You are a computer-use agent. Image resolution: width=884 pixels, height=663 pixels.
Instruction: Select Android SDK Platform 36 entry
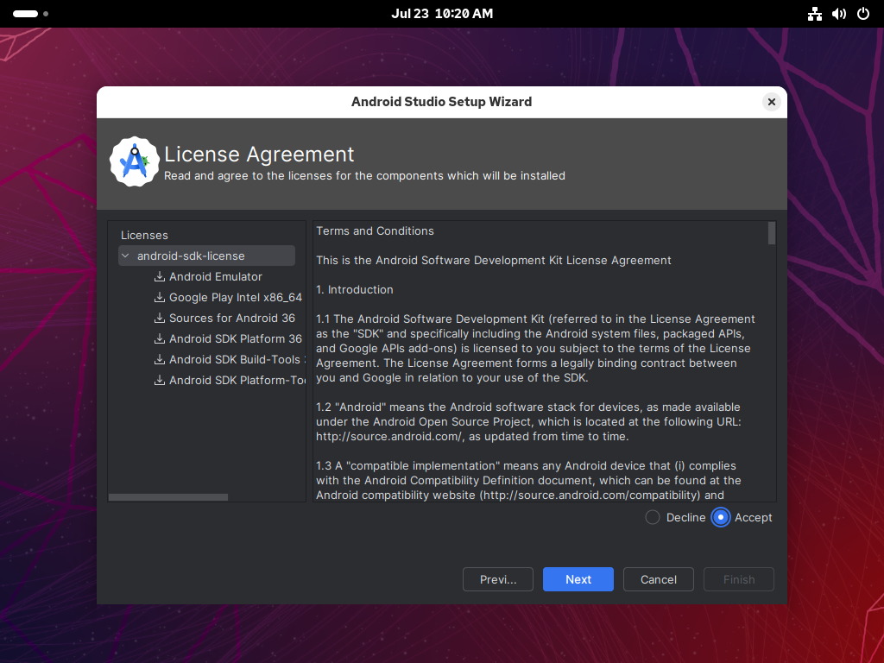(236, 338)
